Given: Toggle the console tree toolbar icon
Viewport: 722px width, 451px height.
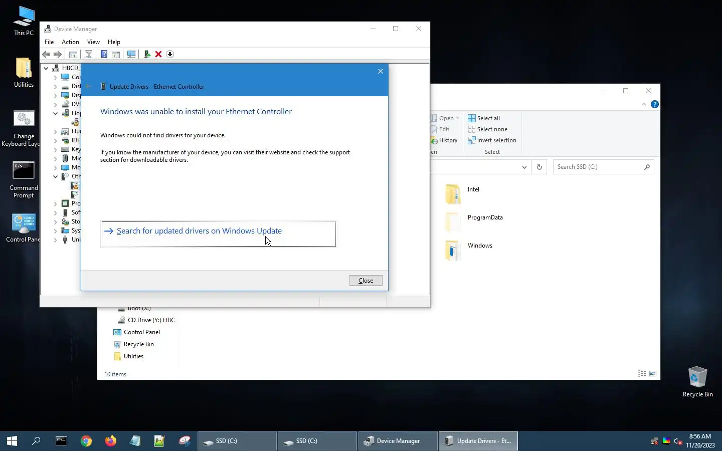Looking at the screenshot, I should pos(73,54).
